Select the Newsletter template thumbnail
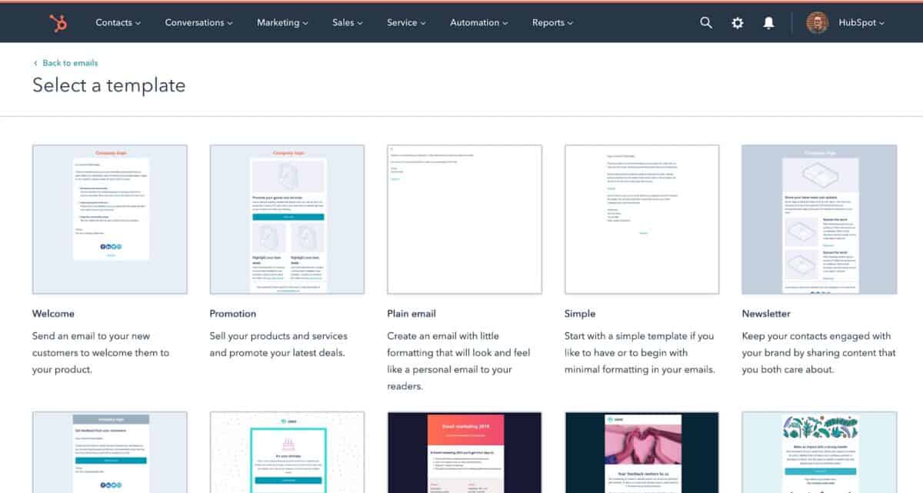Viewport: 923px width, 493px height. [818, 219]
